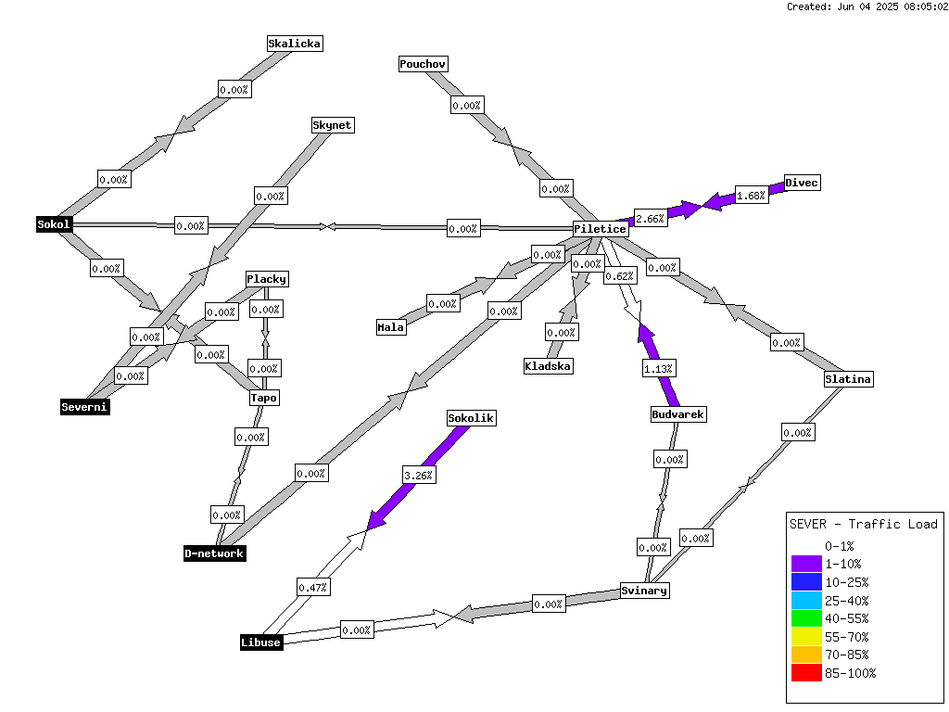Click the 2.66% link load label

tap(651, 219)
